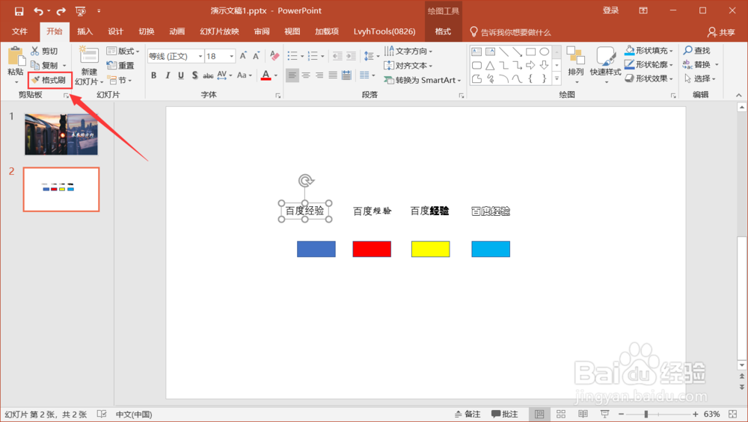This screenshot has height=422, width=748.
Task: Switch to the 切换 transitions tab
Action: point(147,31)
